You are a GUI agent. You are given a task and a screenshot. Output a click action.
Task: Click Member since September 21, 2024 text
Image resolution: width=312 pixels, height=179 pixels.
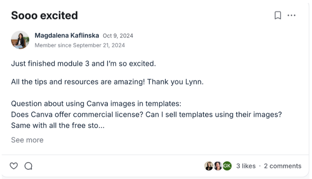pyautogui.click(x=80, y=45)
